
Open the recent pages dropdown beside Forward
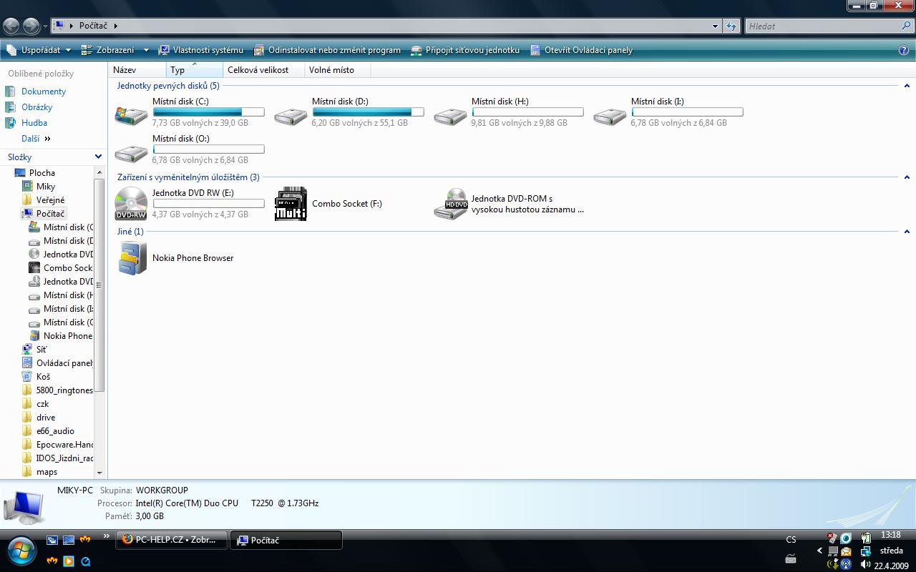point(46,26)
